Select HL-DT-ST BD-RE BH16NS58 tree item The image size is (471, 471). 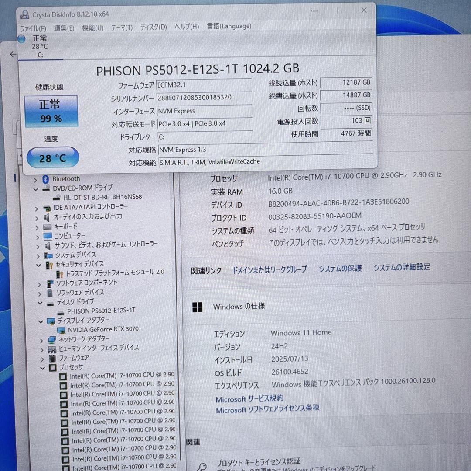tap(102, 197)
